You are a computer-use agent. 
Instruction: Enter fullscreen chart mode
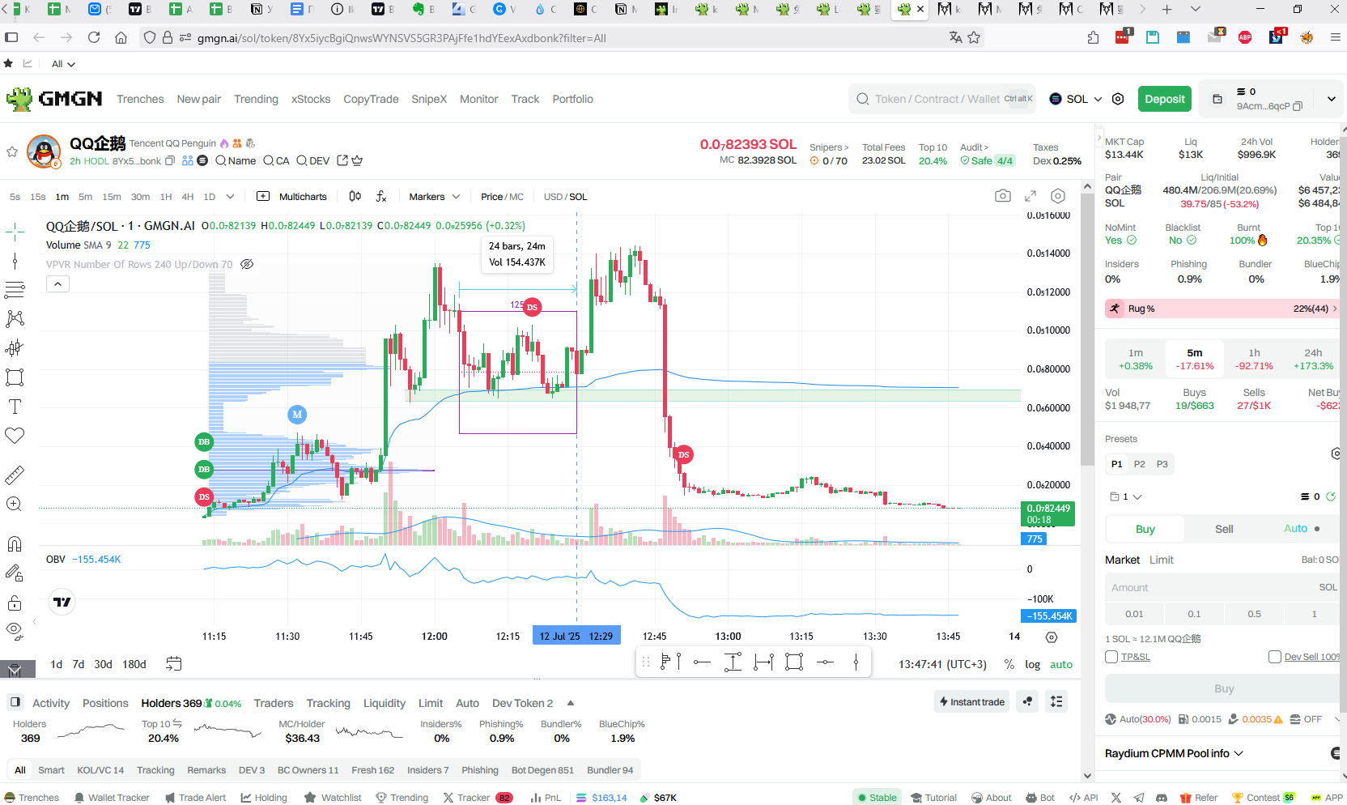click(1030, 196)
